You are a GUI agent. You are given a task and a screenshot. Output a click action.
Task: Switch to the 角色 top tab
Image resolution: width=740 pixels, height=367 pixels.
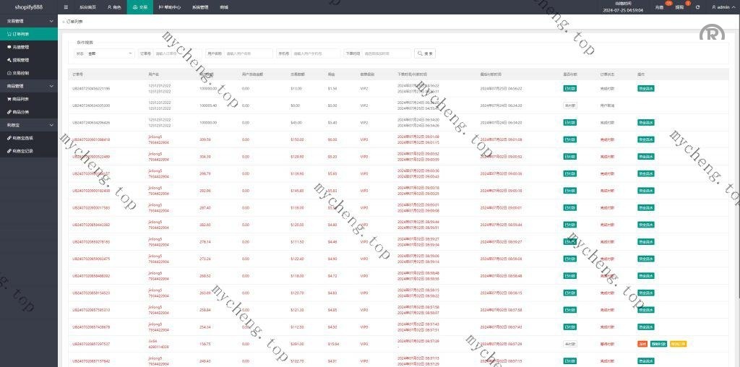[114, 7]
